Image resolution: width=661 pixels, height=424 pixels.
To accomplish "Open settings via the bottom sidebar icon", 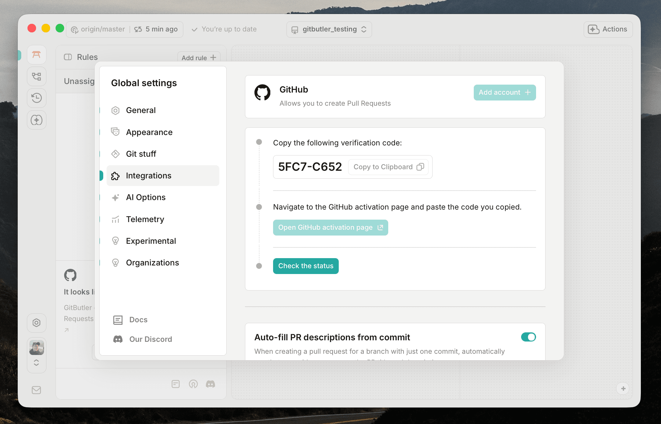I will click(36, 323).
